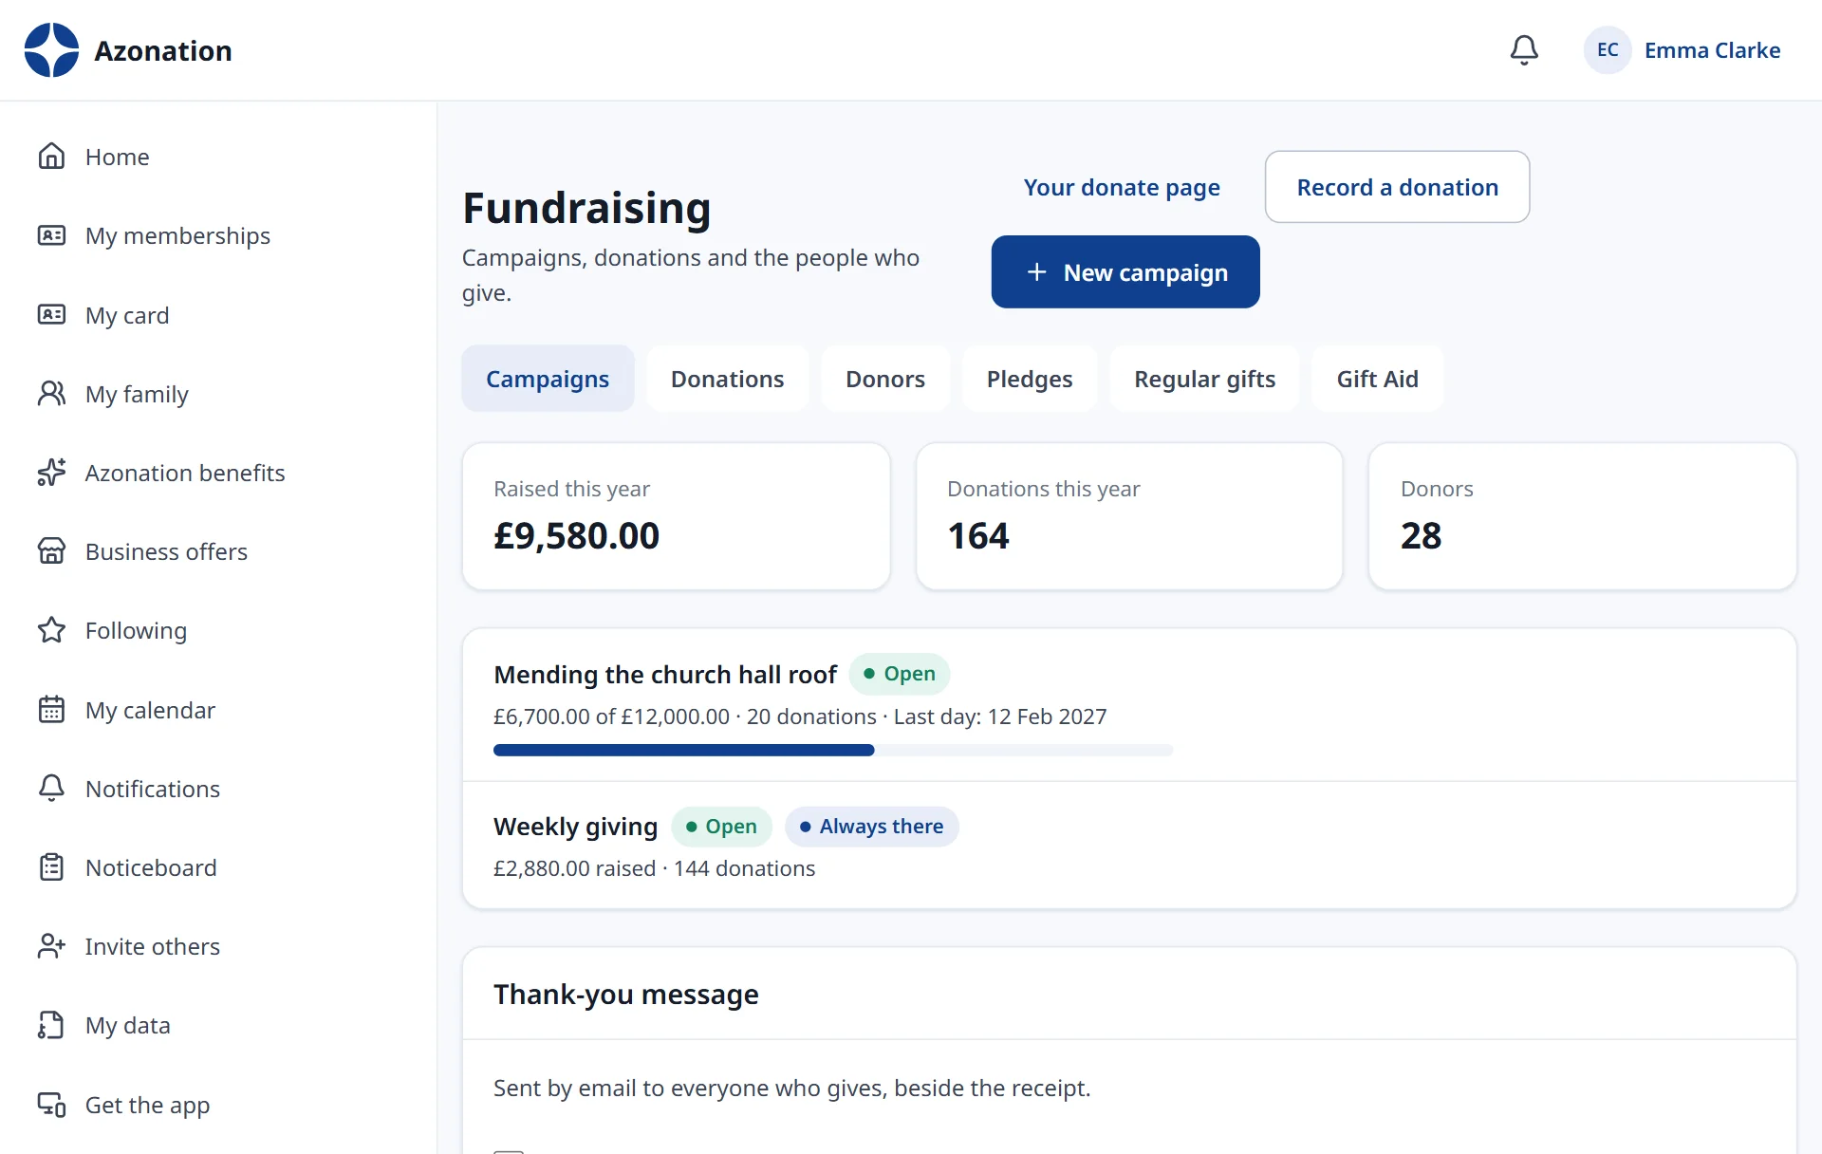Image resolution: width=1822 pixels, height=1154 pixels.
Task: Click the Always there badge
Action: pos(871,827)
